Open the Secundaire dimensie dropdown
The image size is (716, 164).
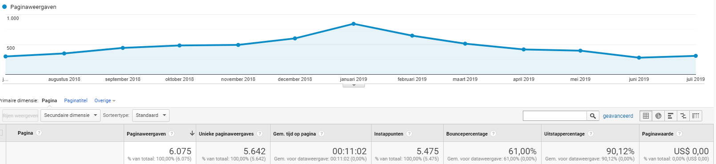click(x=71, y=116)
